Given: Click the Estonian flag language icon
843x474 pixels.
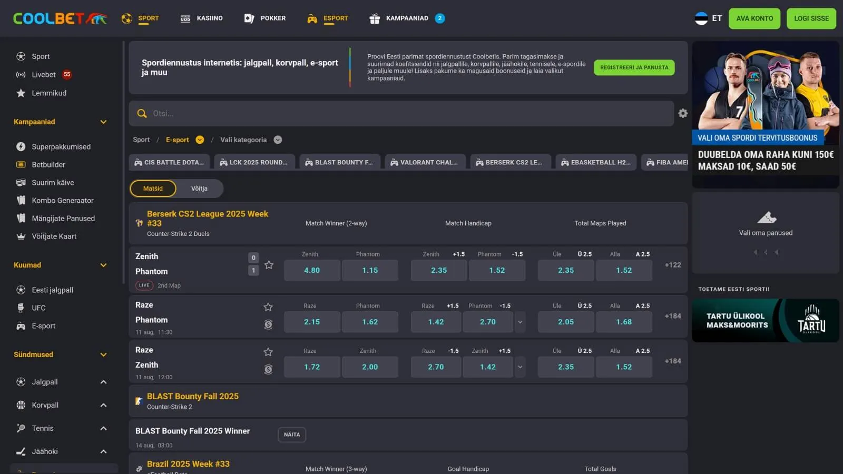Looking at the screenshot, I should [x=701, y=18].
